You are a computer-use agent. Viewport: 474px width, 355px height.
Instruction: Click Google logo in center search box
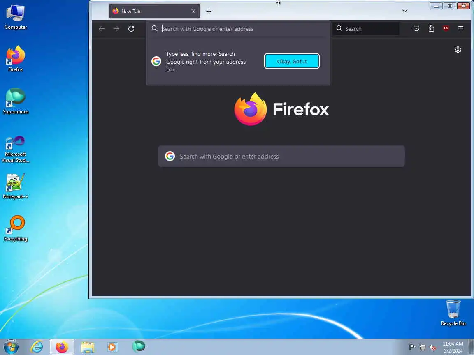tap(170, 157)
